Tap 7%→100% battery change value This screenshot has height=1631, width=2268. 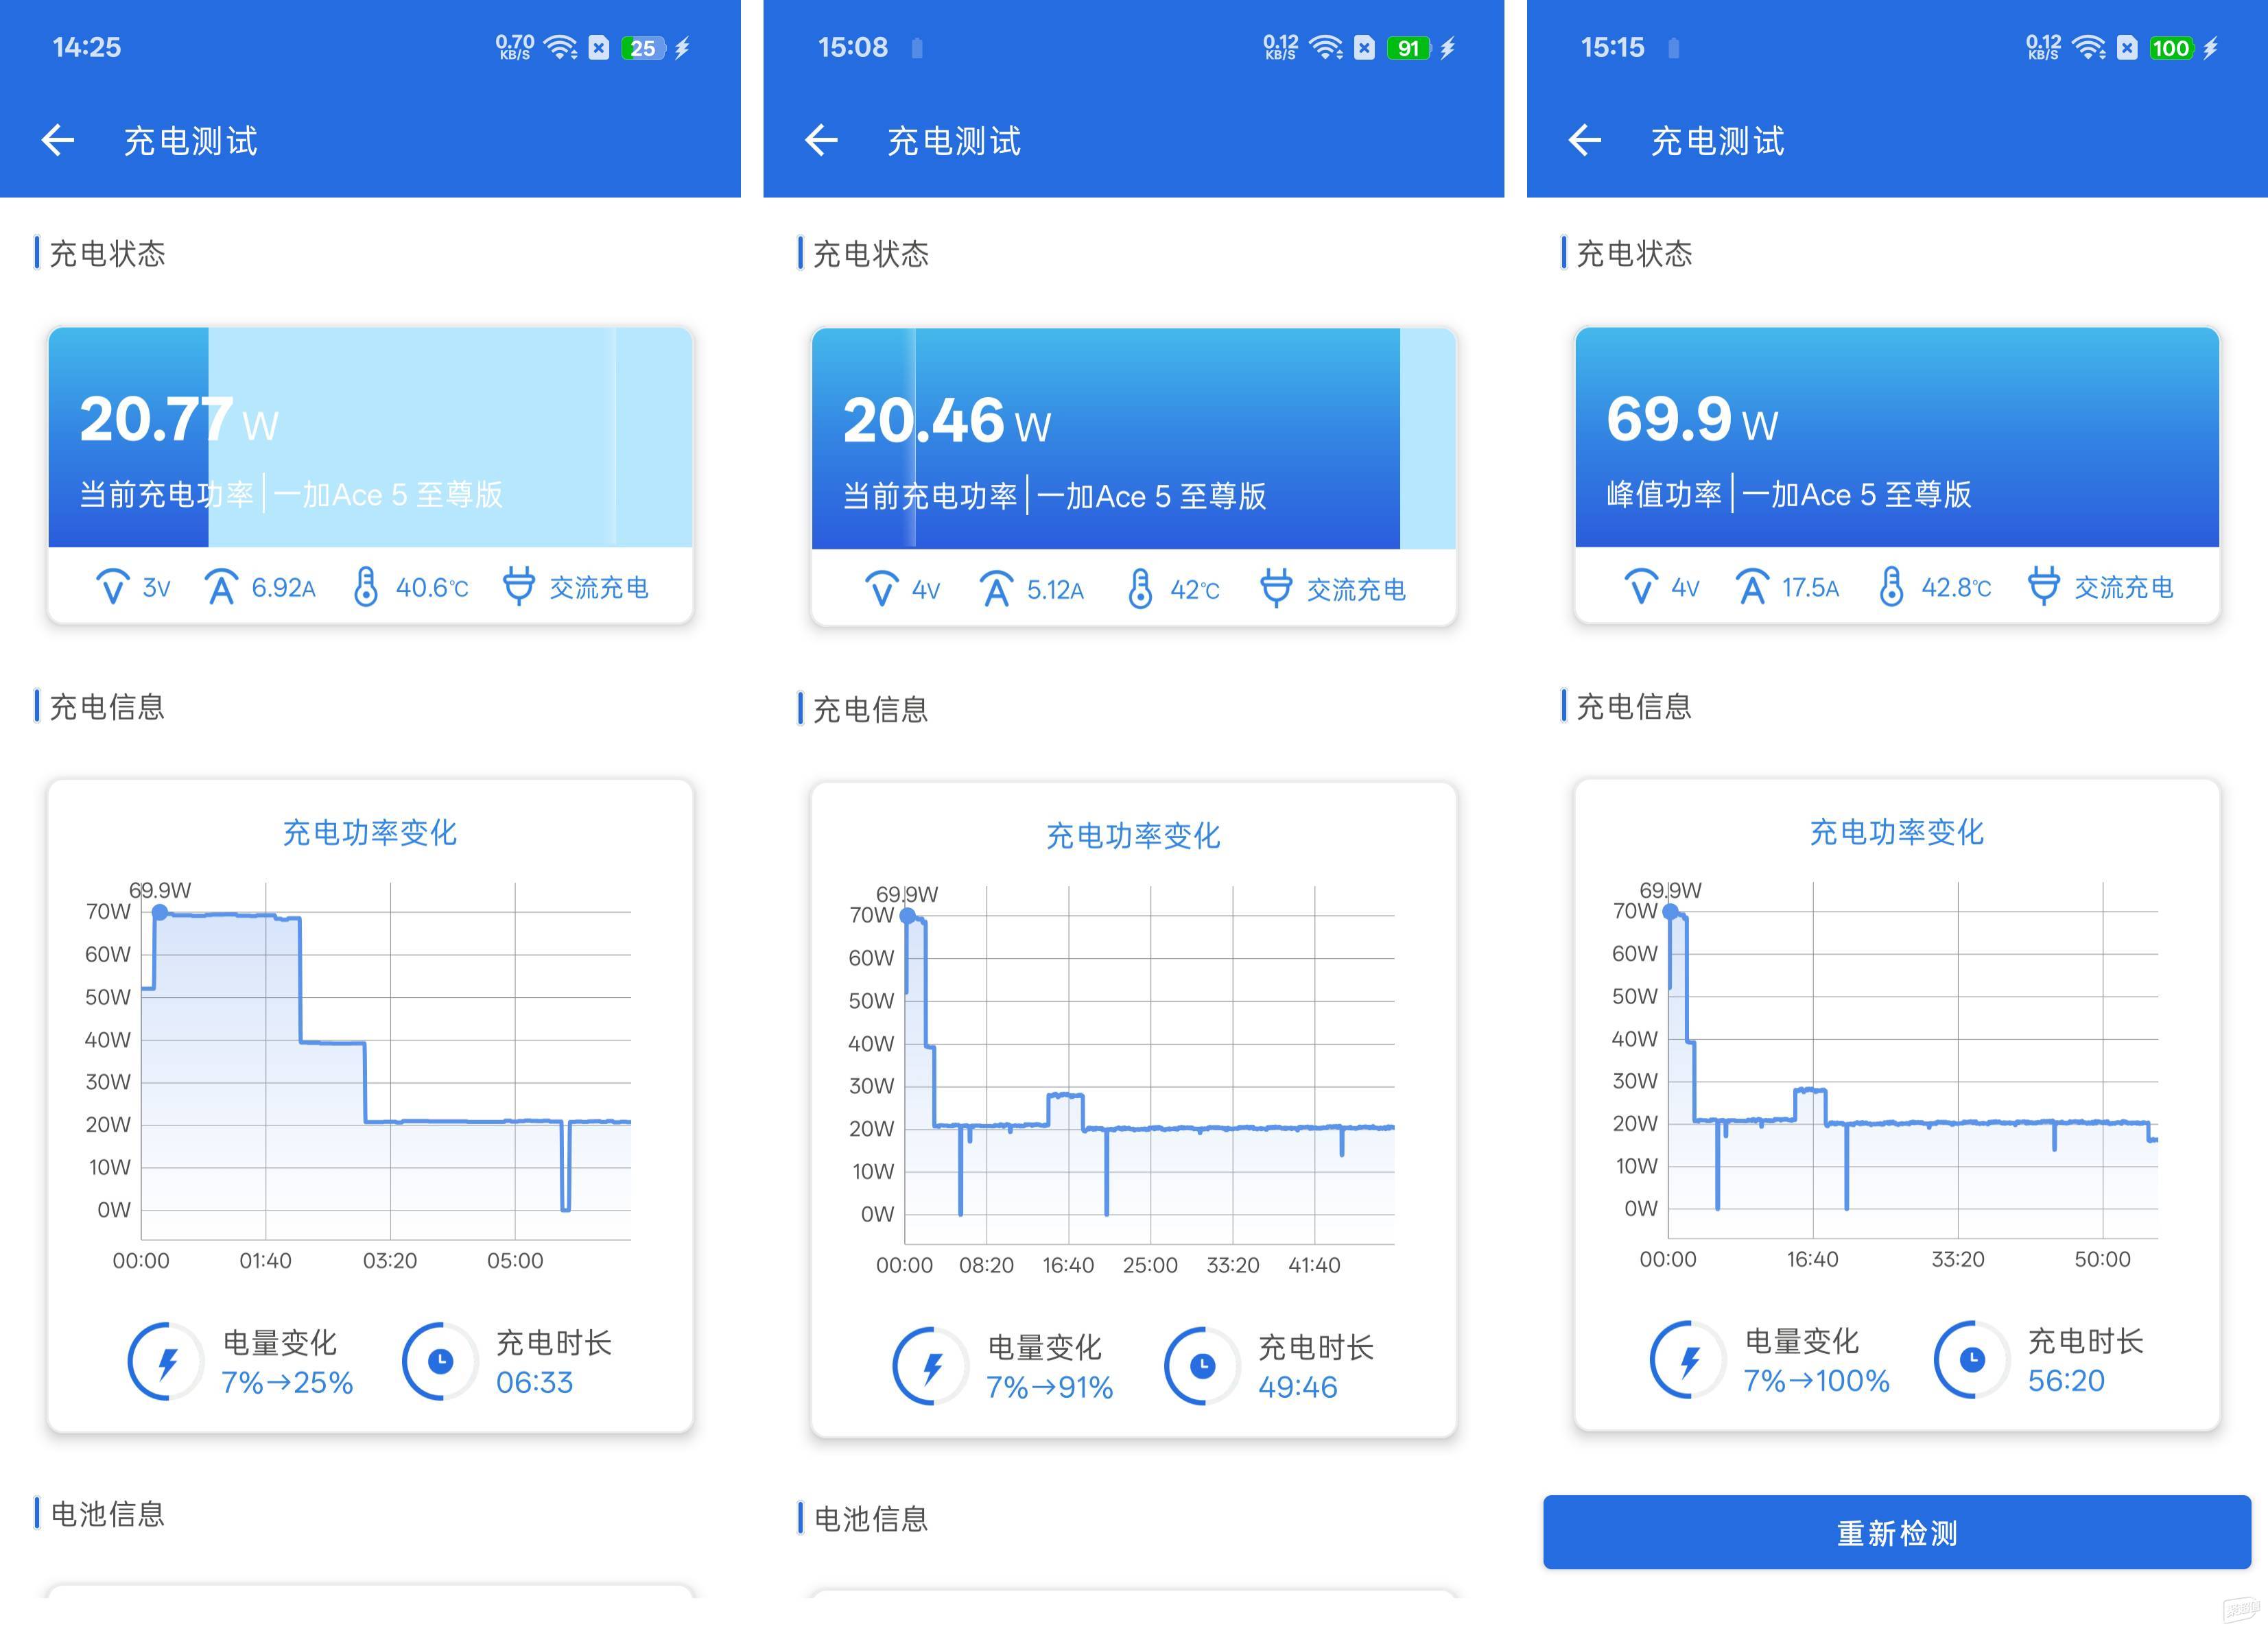(1816, 1381)
